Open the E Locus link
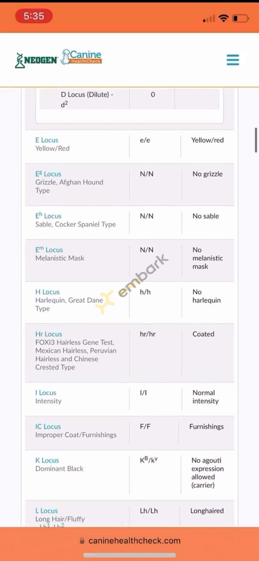Viewport: 259px width, 561px height. [x=47, y=140]
